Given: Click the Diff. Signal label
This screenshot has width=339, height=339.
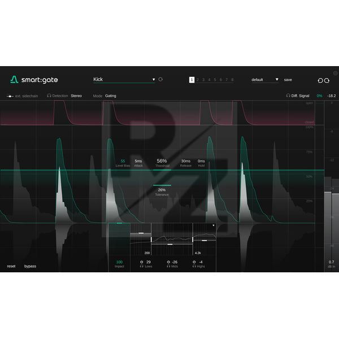Looking at the screenshot, I should click(300, 96).
